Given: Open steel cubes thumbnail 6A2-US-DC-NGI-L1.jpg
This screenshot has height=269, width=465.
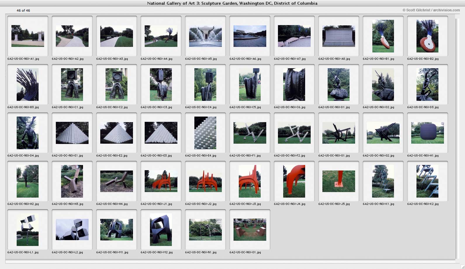Looking at the screenshot, I should tap(28, 230).
